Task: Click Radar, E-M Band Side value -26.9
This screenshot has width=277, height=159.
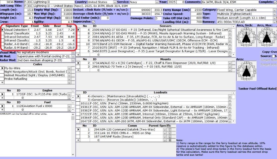Action: pyautogui.click(x=46, y=48)
